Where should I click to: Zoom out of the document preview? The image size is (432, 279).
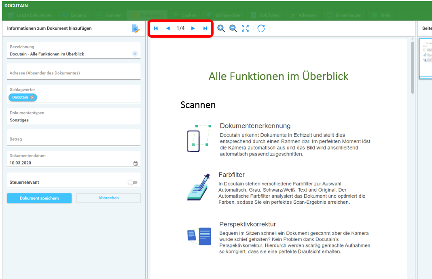[x=233, y=28]
